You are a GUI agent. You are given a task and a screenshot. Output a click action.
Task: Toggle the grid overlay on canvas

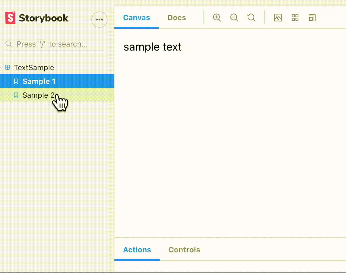pos(295,18)
